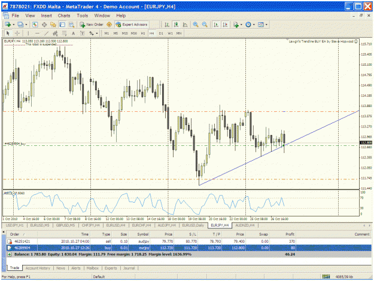
Task: Expand the Templates dropdown arrow
Action: tap(266, 25)
